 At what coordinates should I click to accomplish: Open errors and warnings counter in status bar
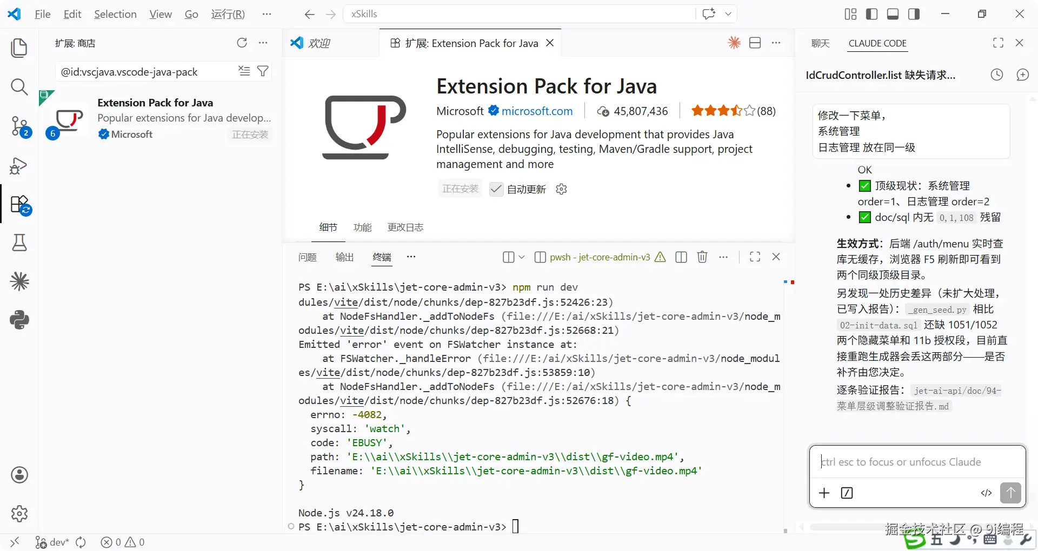(x=123, y=542)
